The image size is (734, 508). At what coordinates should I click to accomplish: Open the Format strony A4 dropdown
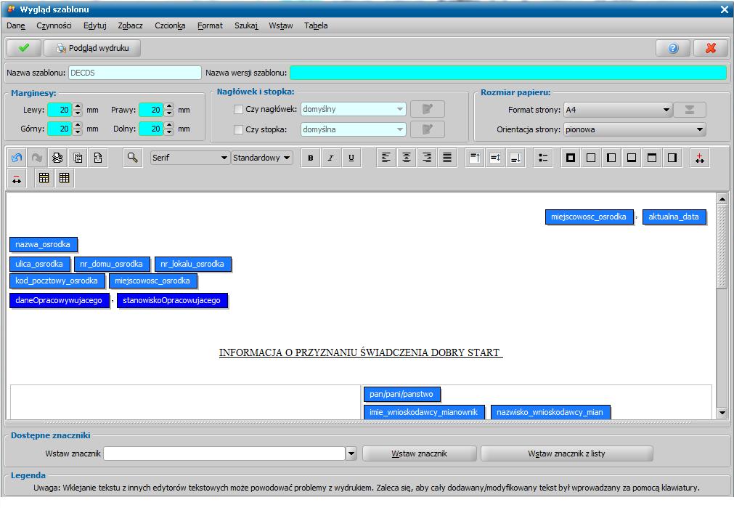(x=618, y=110)
